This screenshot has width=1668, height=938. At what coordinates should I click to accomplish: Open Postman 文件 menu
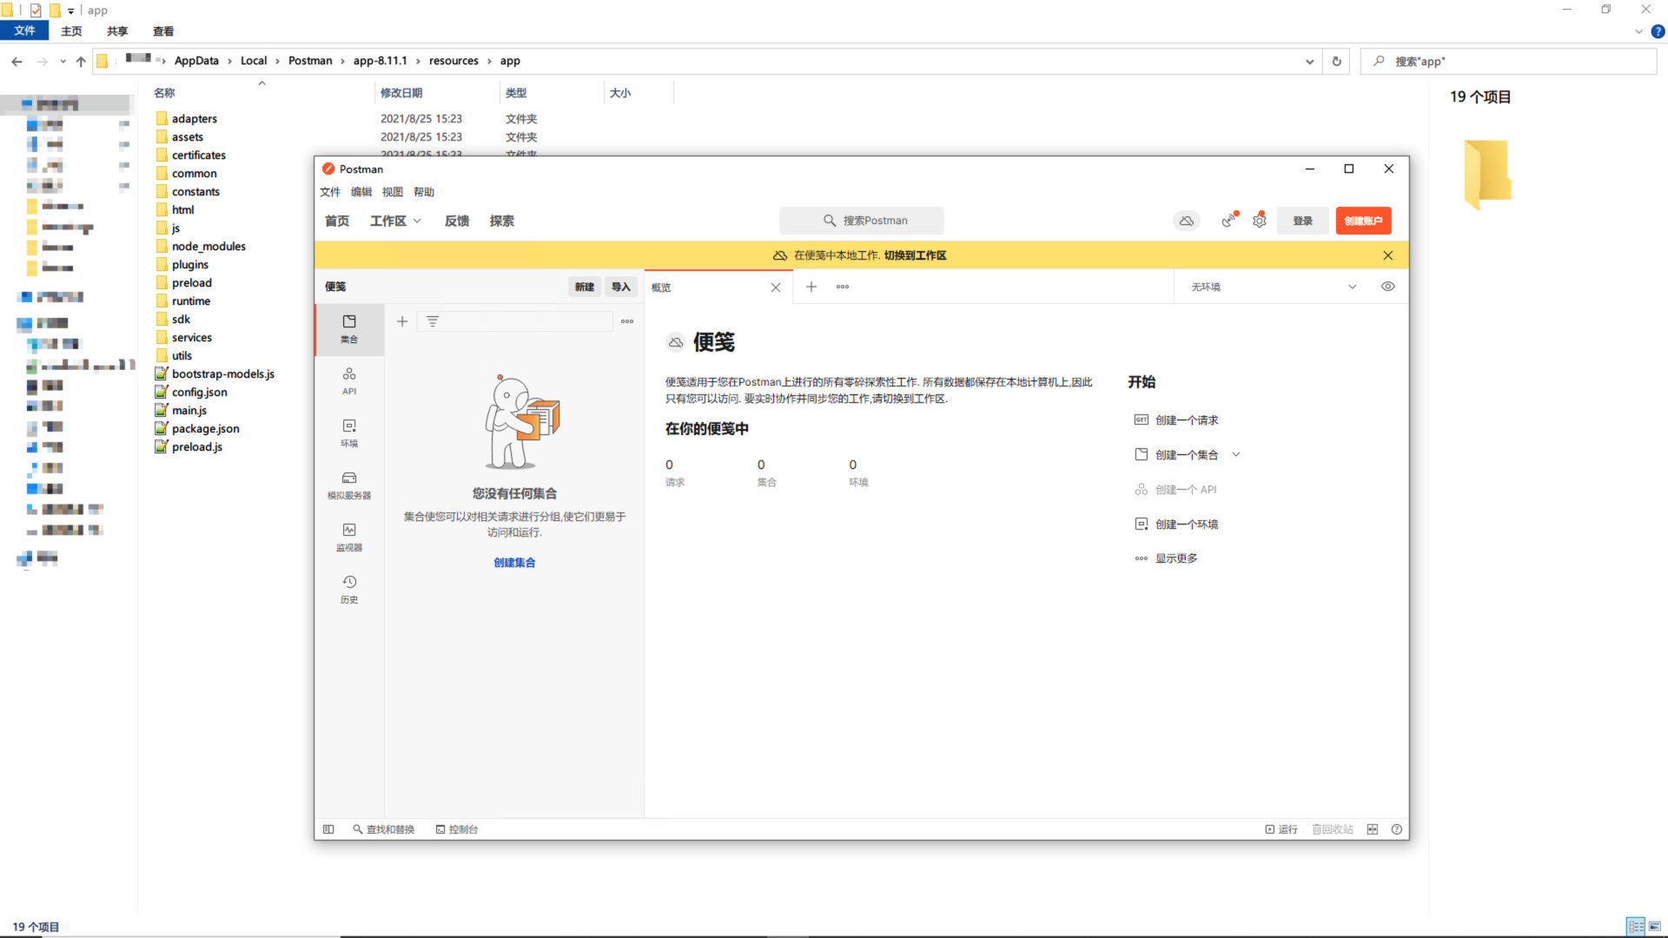(x=330, y=192)
